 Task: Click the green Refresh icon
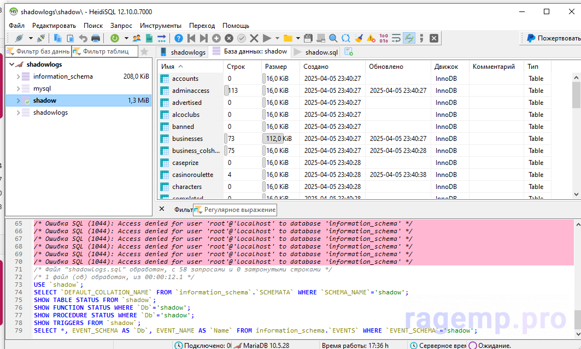114,38
